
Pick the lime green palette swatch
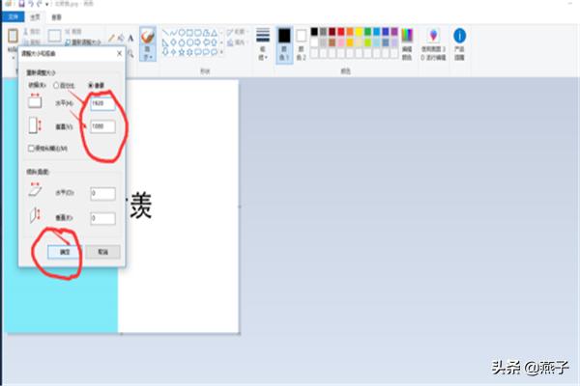(367, 42)
